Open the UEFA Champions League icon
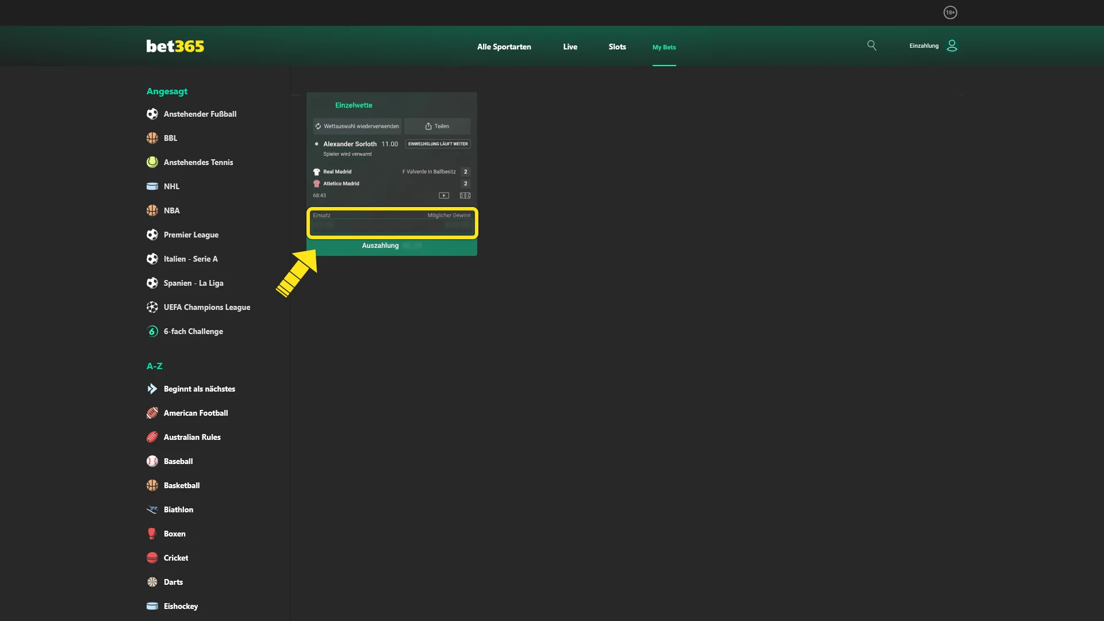The height and width of the screenshot is (621, 1104). click(152, 307)
